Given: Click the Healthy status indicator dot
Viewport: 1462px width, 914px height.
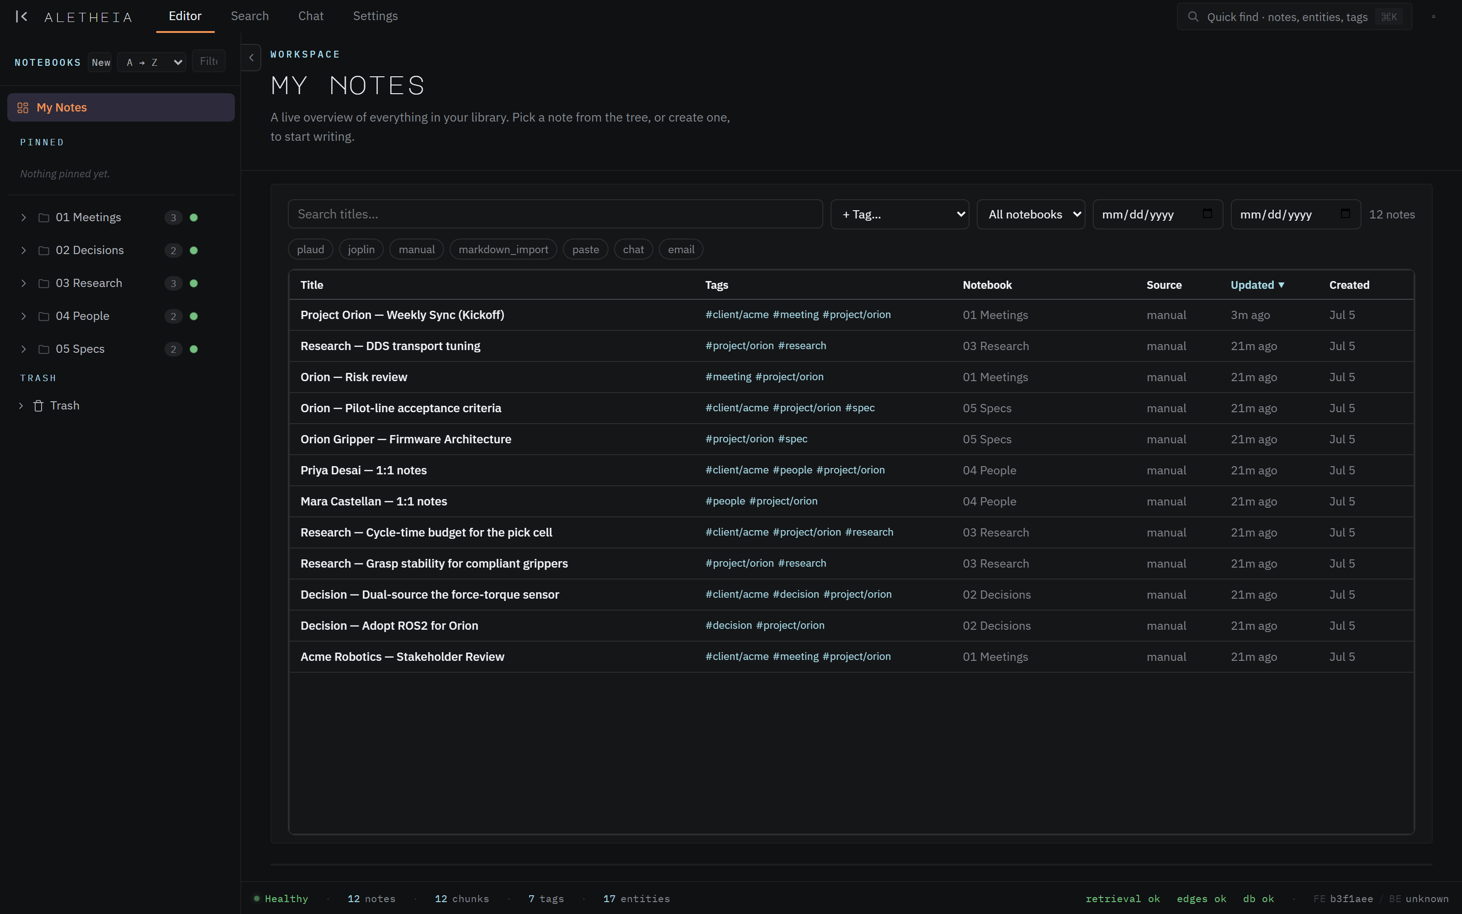Looking at the screenshot, I should (x=257, y=898).
